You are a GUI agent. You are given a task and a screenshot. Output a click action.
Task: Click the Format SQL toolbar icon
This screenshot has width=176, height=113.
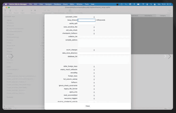tap(79, 10)
